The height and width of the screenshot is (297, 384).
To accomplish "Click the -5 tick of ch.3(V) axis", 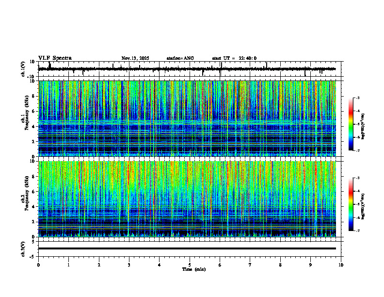I will coord(33,257).
